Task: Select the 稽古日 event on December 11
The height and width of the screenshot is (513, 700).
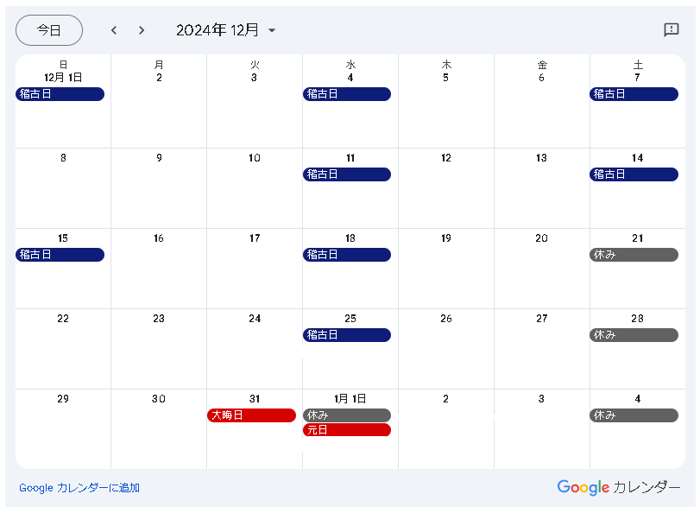Action: (346, 174)
